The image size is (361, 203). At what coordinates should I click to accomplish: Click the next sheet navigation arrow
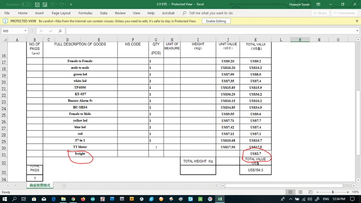point(15,186)
